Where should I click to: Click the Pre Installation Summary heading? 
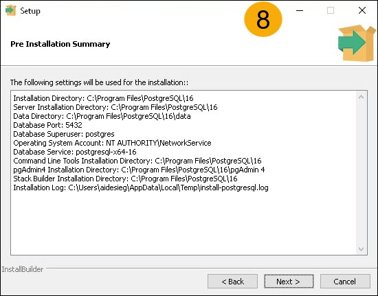pos(60,44)
